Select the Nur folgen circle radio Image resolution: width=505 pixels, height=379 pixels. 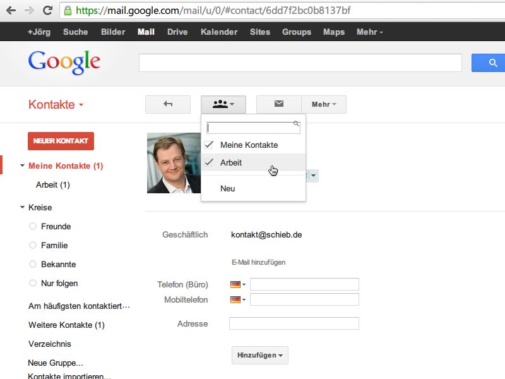point(33,283)
